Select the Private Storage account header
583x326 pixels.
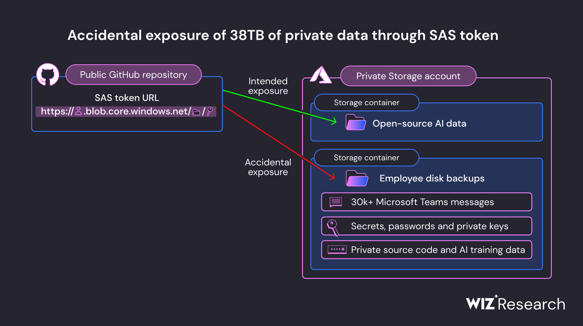click(x=408, y=76)
